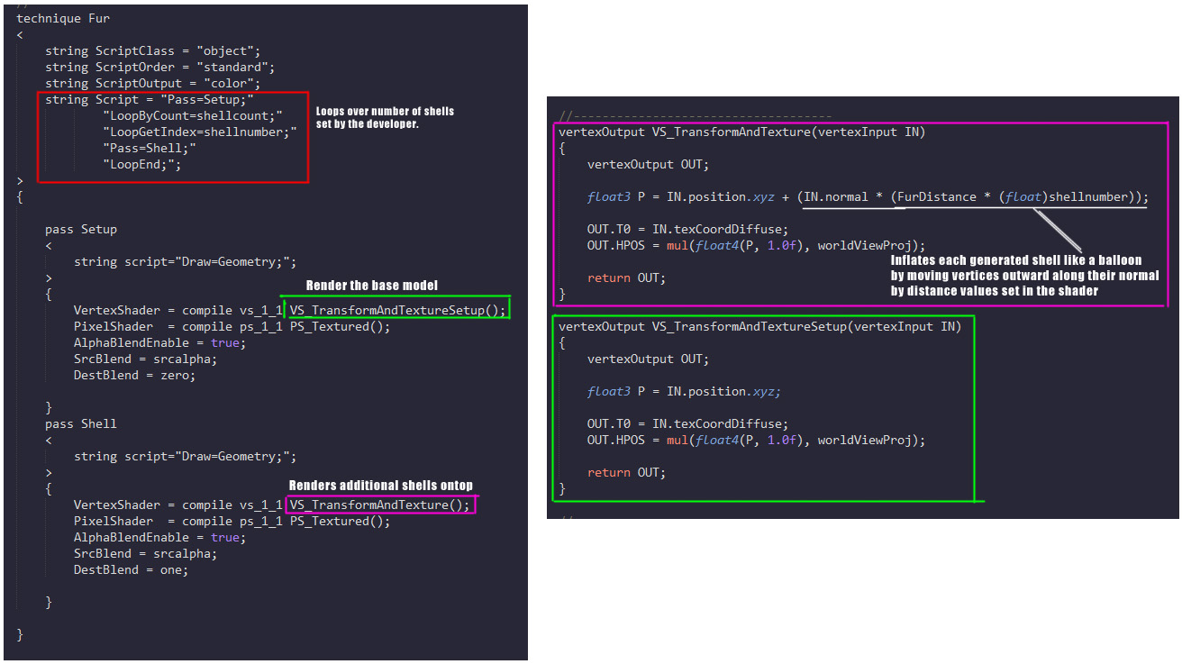Click the 'DestBlend = zero;' line
Image resolution: width=1182 pixels, height=664 pixels.
(134, 375)
